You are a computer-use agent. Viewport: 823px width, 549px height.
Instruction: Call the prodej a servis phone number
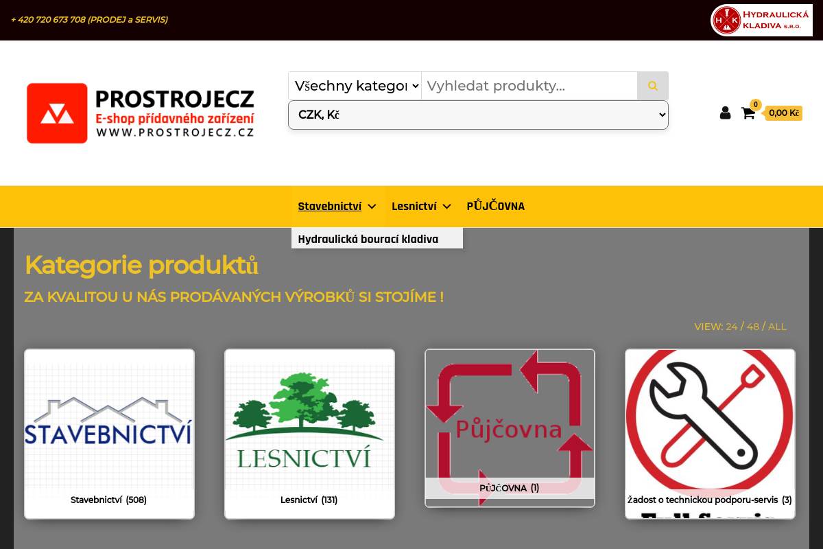(89, 20)
